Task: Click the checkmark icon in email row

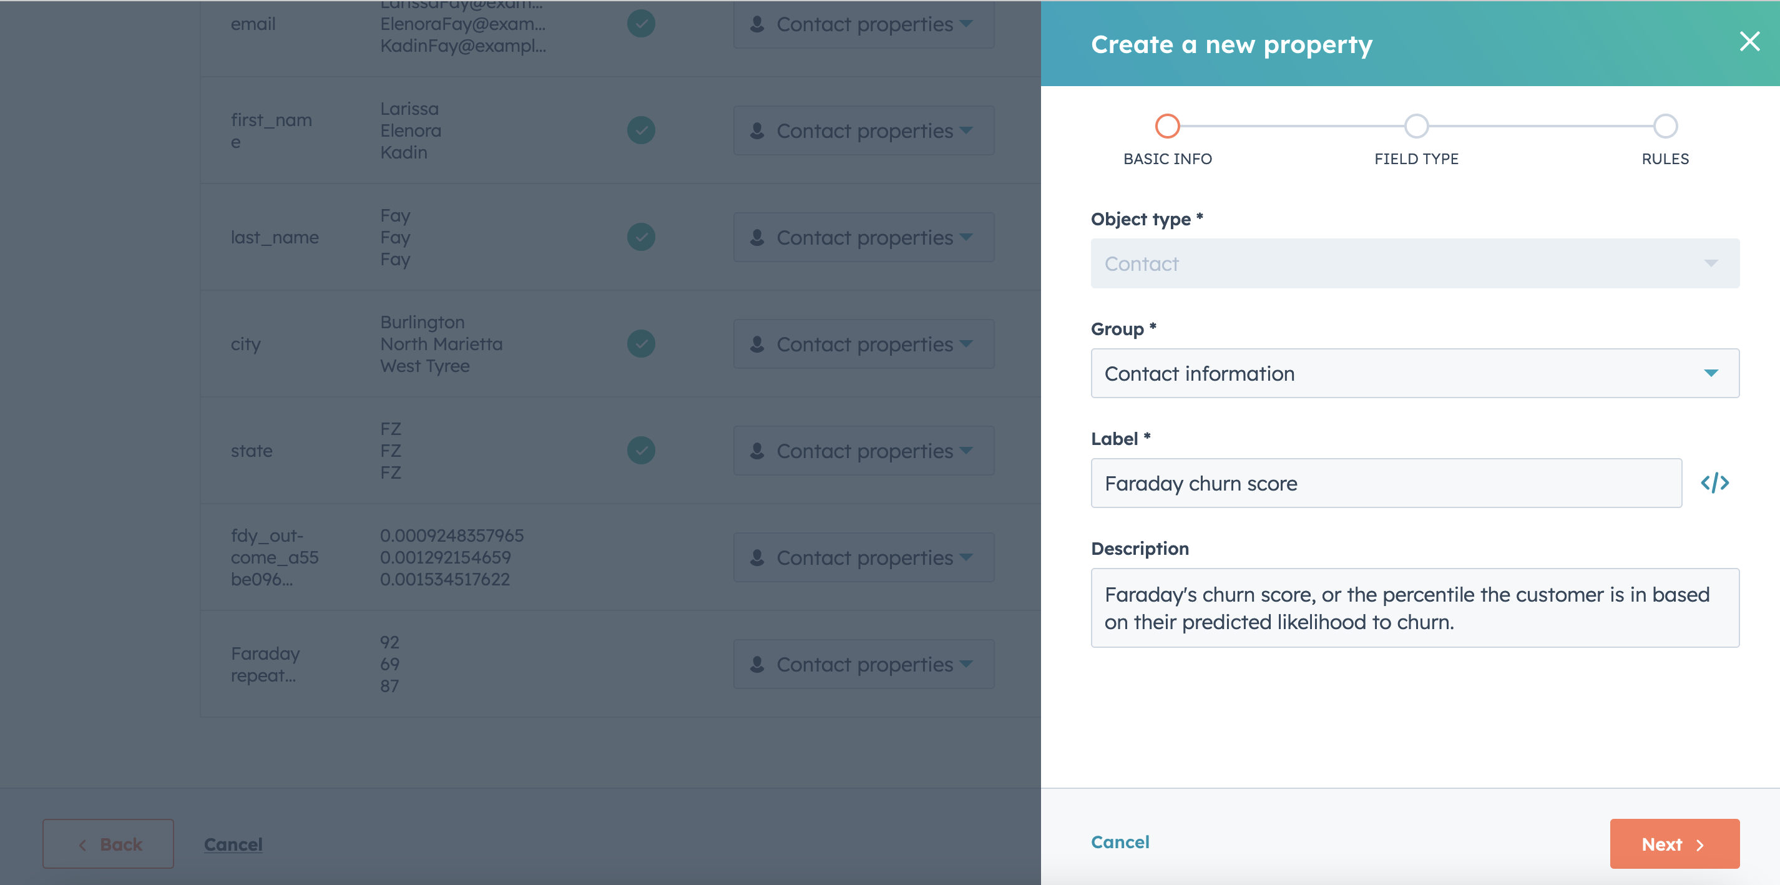Action: pyautogui.click(x=640, y=24)
